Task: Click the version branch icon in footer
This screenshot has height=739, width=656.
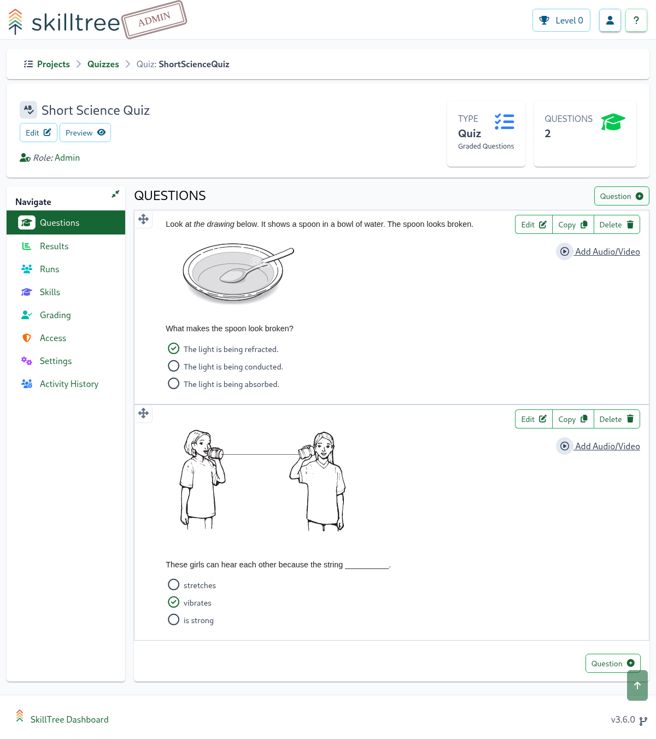Action: tap(643, 720)
